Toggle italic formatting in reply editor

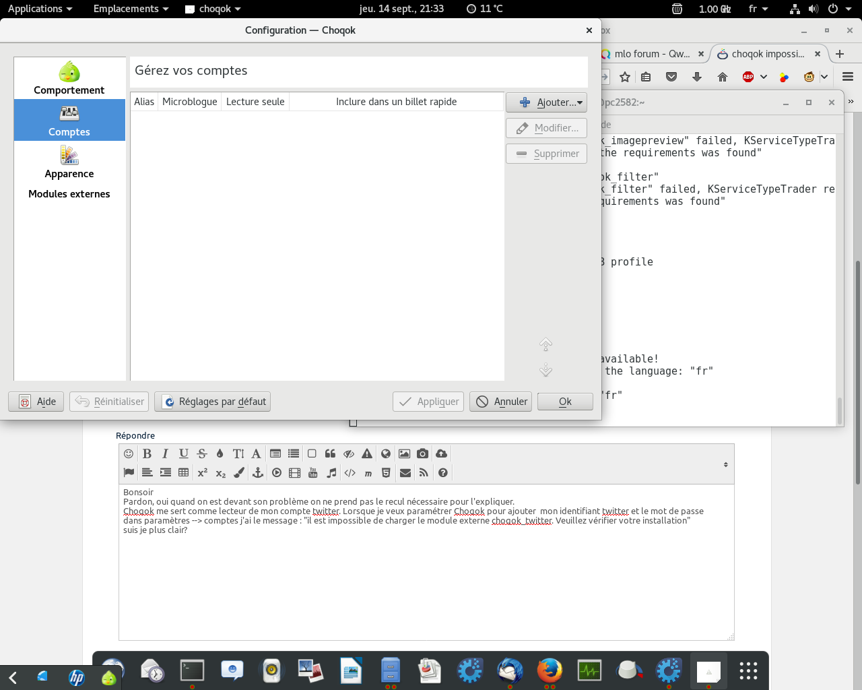point(165,453)
